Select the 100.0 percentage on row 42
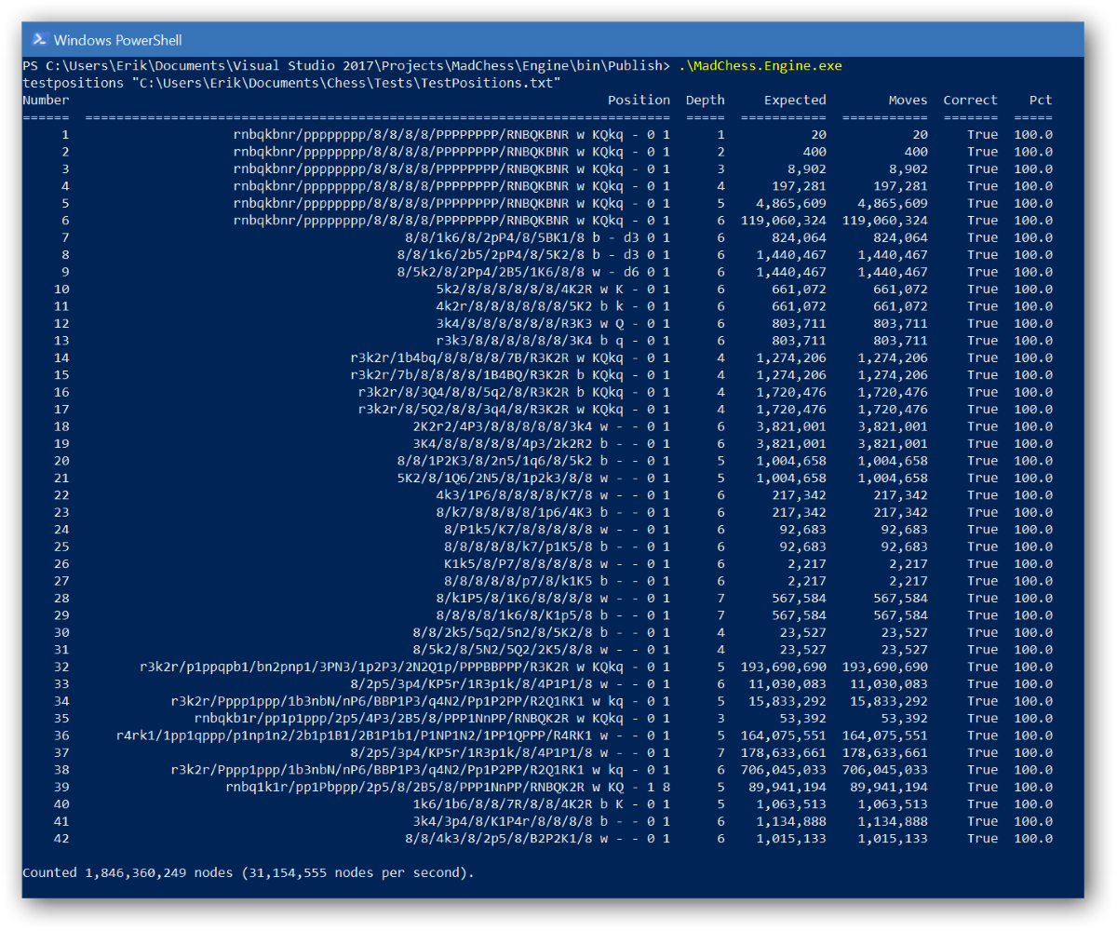The height and width of the screenshot is (931, 1117). pyautogui.click(x=1033, y=838)
